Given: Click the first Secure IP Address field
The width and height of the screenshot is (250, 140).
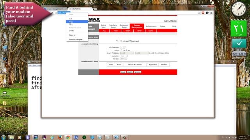Looking at the screenshot, I should 127,53.
